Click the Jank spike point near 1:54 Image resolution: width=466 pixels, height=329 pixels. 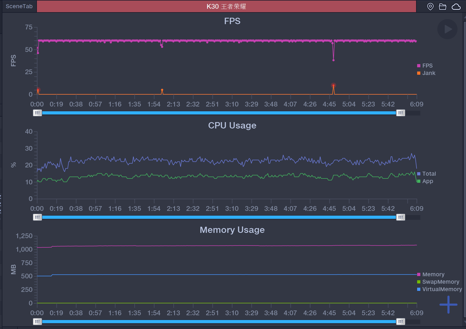click(162, 90)
